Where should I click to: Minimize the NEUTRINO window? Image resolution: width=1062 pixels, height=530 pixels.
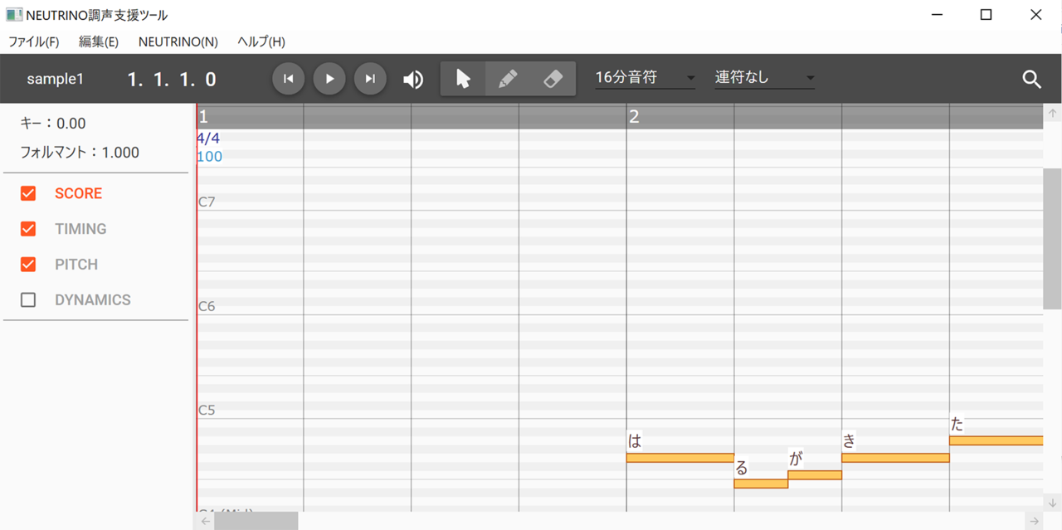click(x=937, y=14)
